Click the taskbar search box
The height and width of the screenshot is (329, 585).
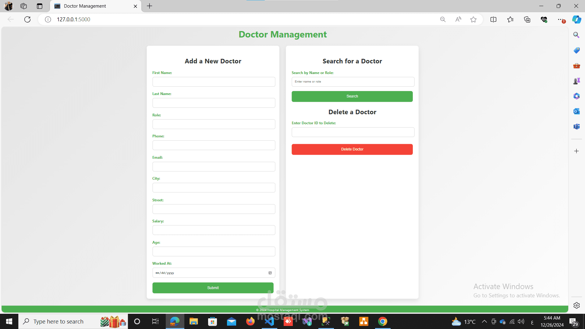[x=73, y=321]
